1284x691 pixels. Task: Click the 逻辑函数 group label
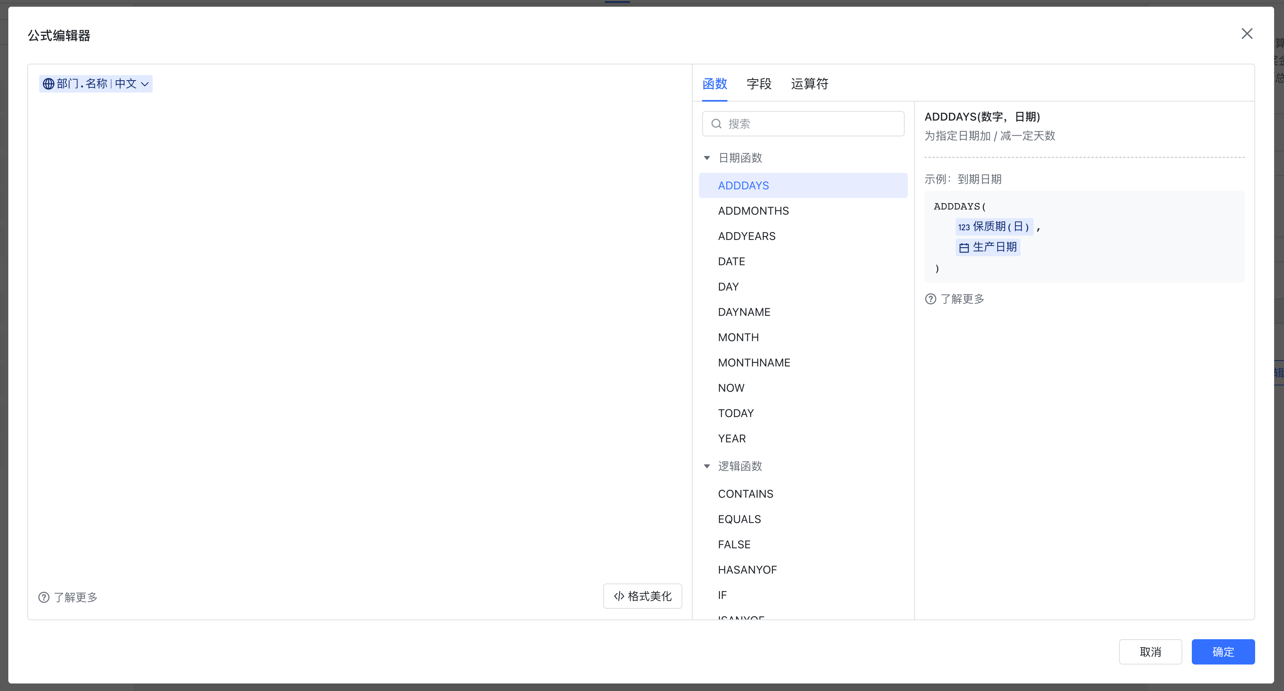pos(740,466)
